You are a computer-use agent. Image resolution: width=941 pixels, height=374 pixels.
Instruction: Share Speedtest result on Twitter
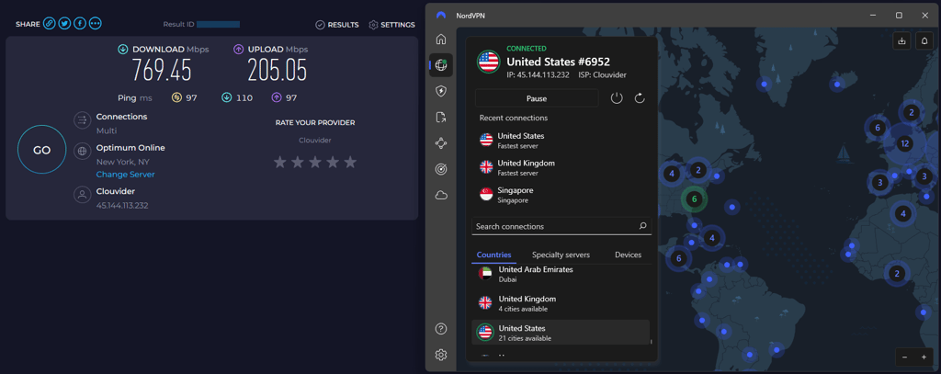(65, 24)
